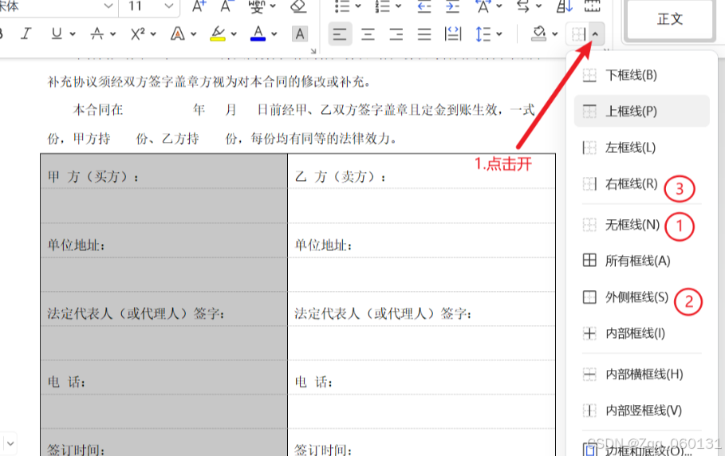Click the align right icon
Screen dimensions: 725x456
[396, 33]
